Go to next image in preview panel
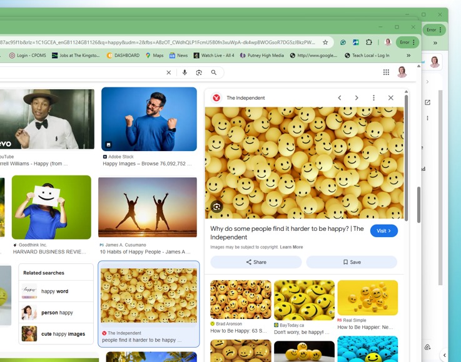This screenshot has height=362, width=461. (357, 98)
